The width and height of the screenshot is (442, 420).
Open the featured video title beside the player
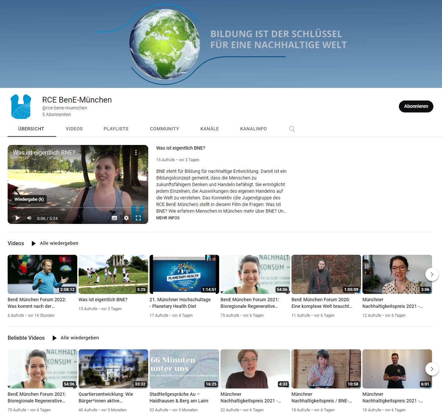tap(181, 148)
